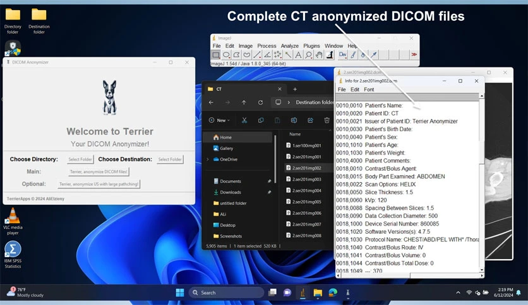Image resolution: width=528 pixels, height=305 pixels.
Task: Add a new File Explorer tab
Action: pos(295,89)
